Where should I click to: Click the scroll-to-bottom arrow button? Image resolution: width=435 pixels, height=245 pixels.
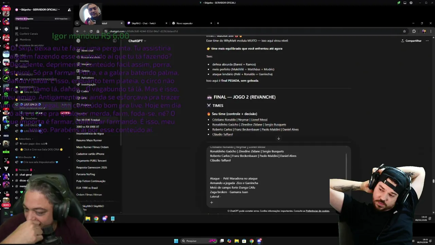278,138
